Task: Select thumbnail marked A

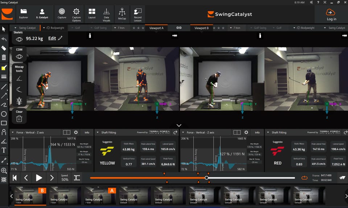Action: click(x=100, y=196)
